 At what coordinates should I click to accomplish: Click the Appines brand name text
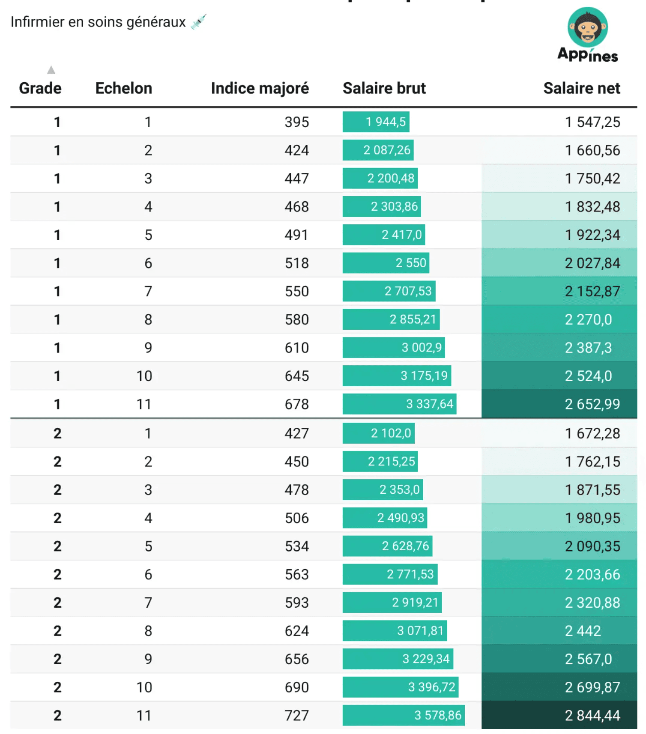coord(587,55)
